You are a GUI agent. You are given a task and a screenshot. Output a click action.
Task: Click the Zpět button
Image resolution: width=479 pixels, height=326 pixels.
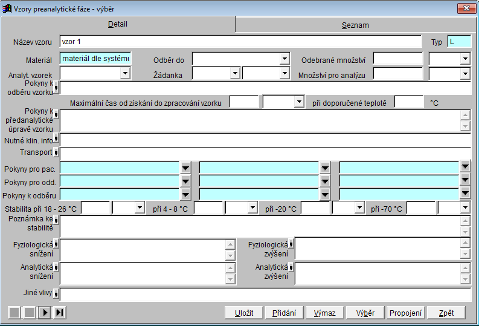pos(446,313)
